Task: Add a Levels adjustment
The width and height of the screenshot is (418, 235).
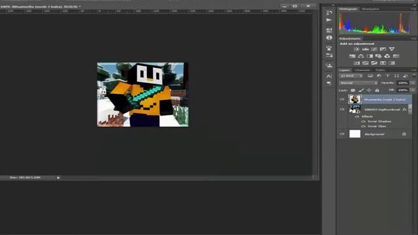Action: tap(365, 49)
